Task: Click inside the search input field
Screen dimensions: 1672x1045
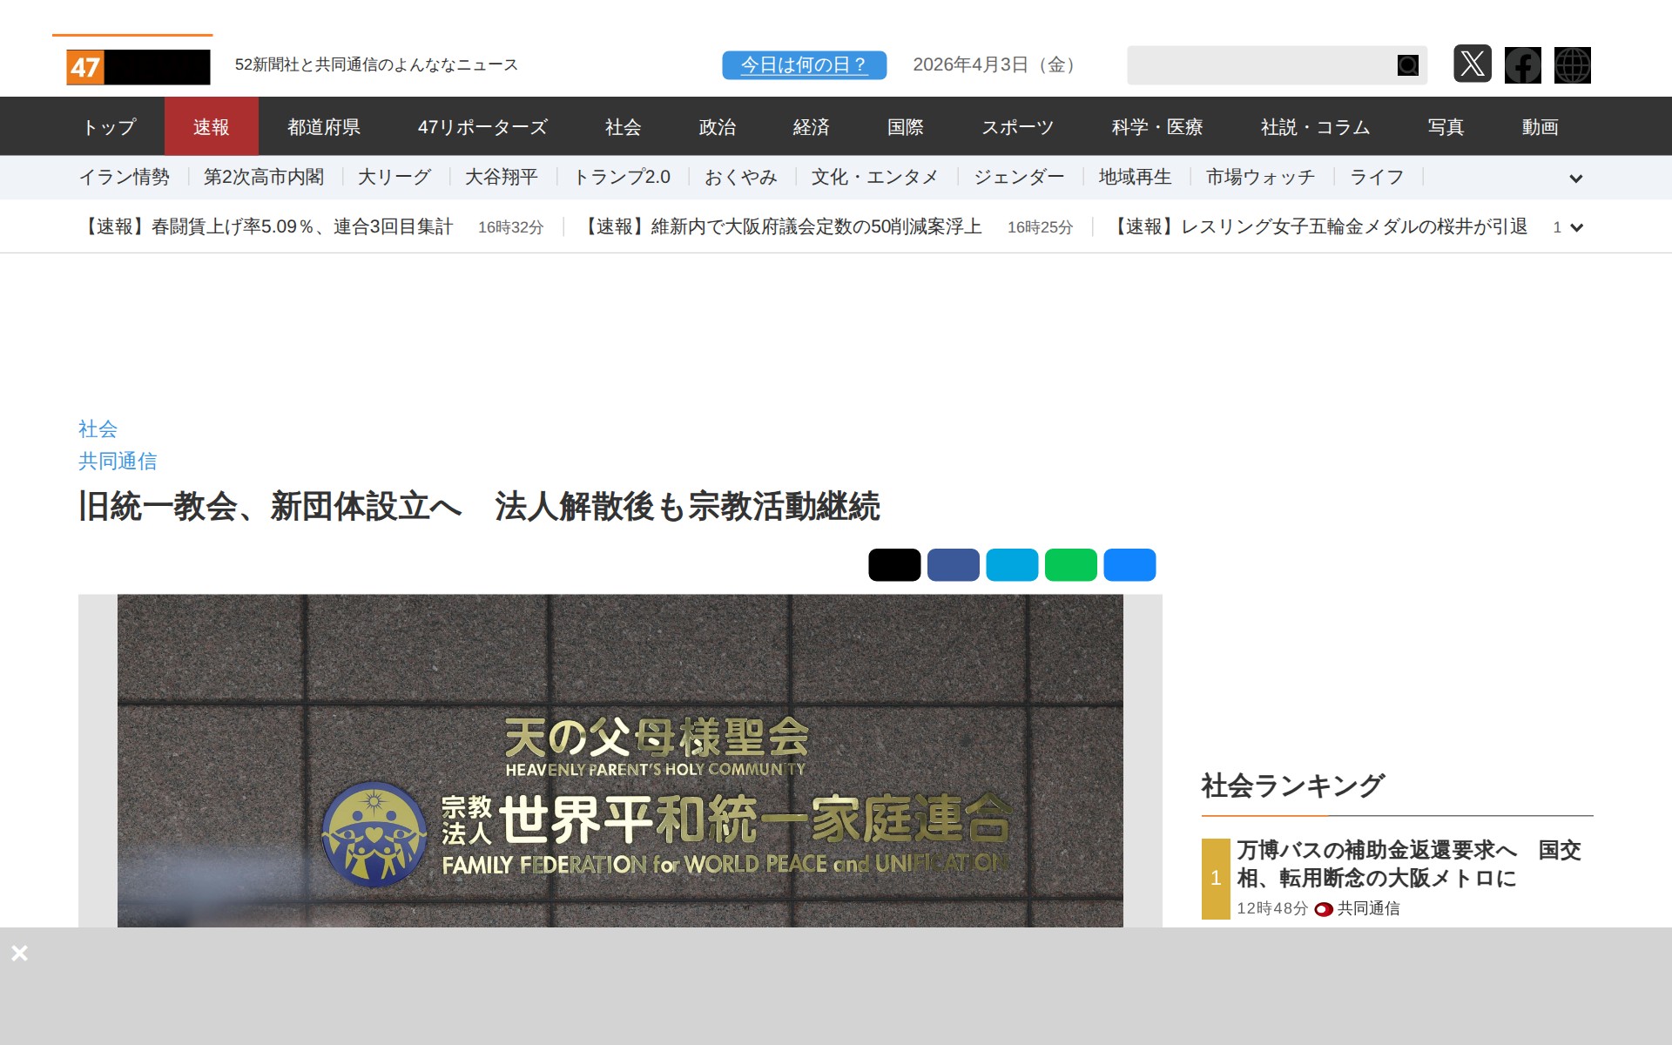Action: (1258, 65)
